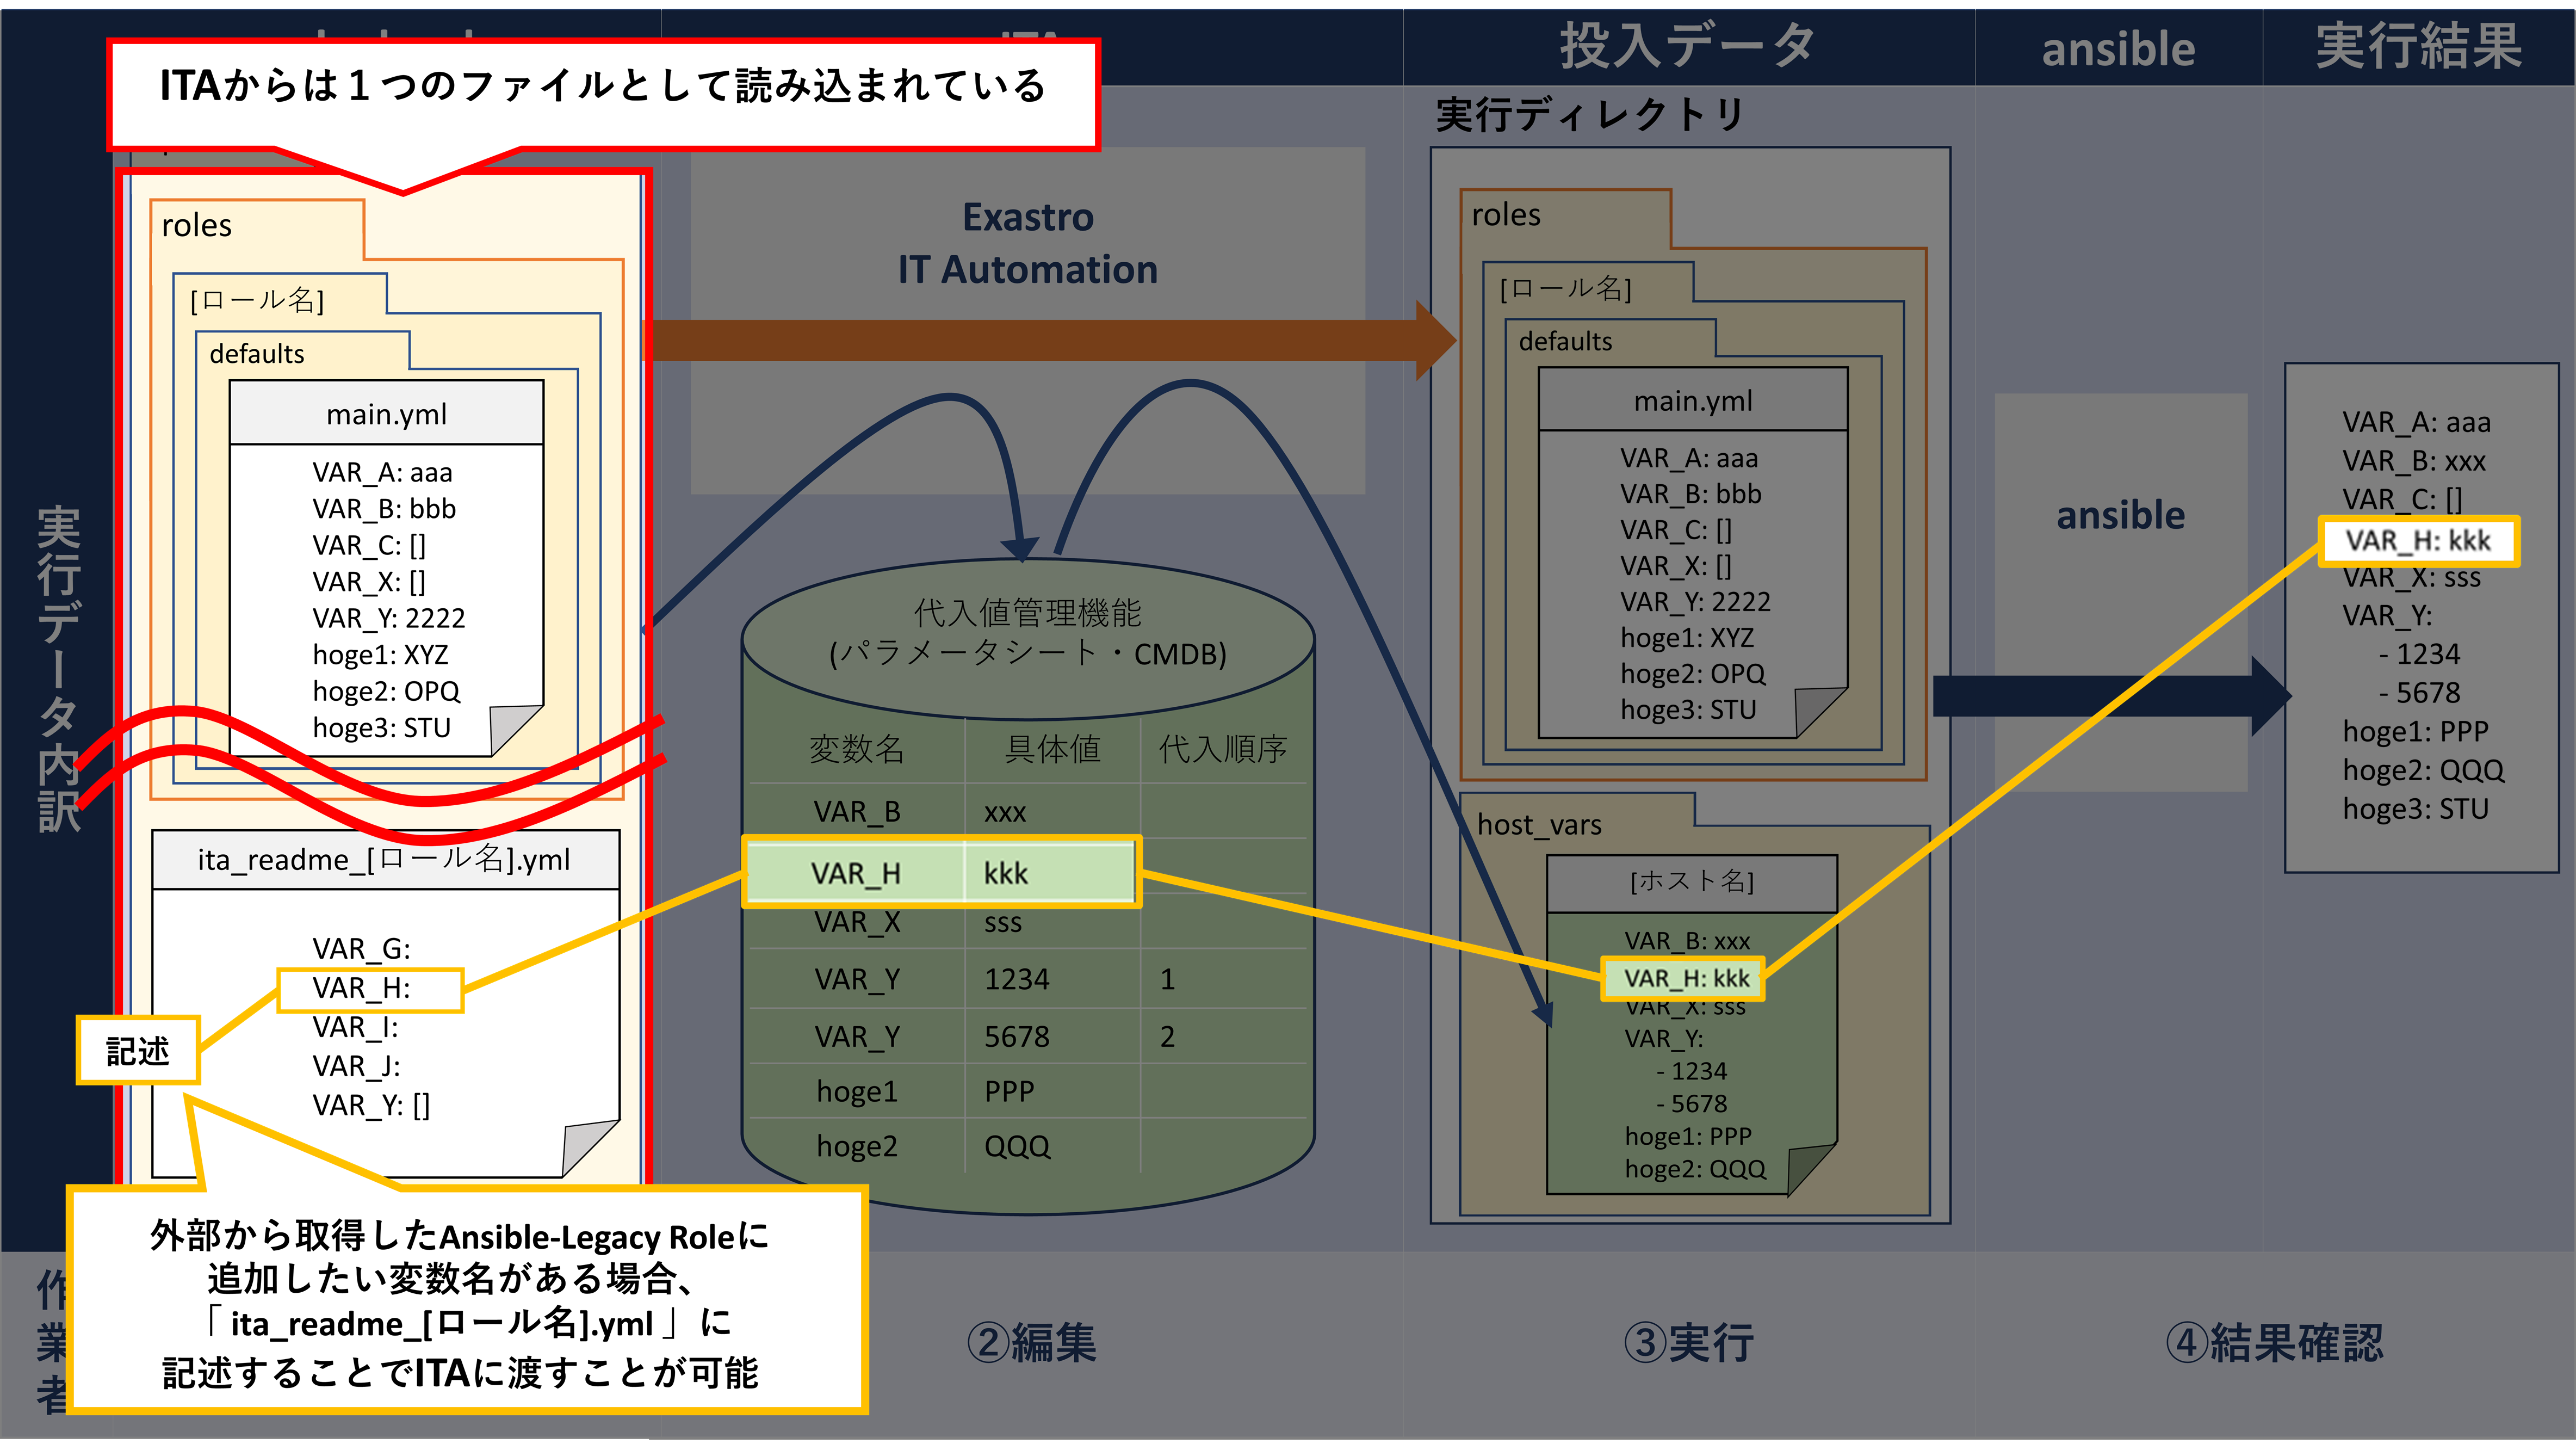This screenshot has height=1450, width=2576.
Task: Select the highlighted VAR_H cell in the CMDB table
Action: [856, 873]
